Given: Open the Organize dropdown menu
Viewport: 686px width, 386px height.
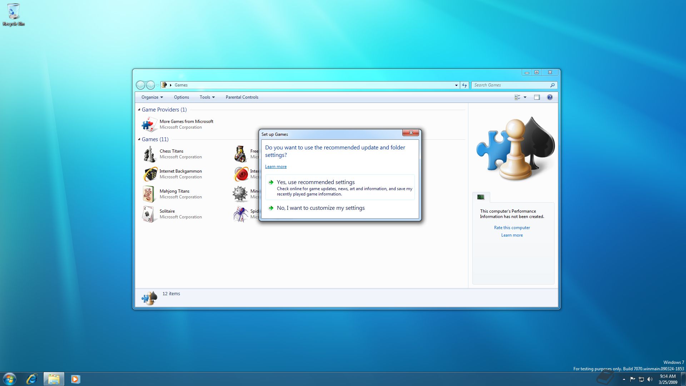Looking at the screenshot, I should [x=152, y=97].
